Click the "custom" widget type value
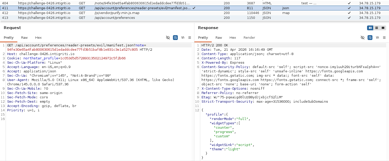 pos(222,136)
